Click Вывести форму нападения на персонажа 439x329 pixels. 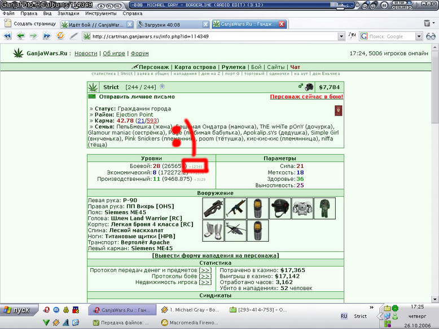216,256
